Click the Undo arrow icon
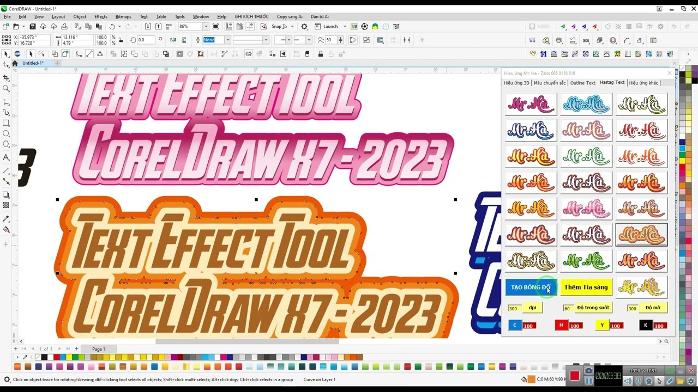 tap(112, 27)
